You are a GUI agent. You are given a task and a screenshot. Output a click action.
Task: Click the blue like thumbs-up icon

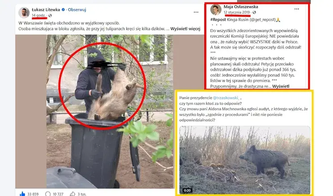(22, 194)
